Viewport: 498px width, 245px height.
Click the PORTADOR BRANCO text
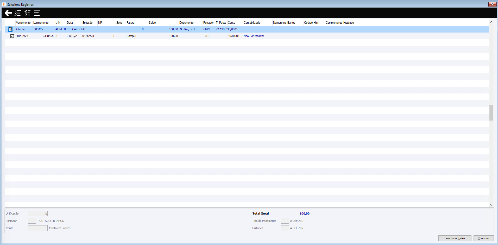point(51,221)
